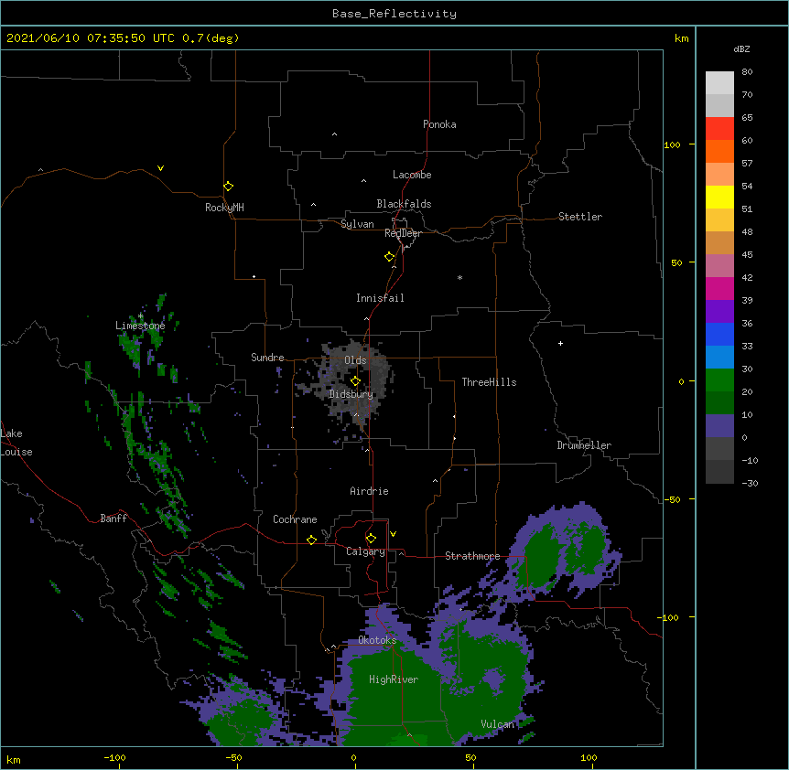Image resolution: width=789 pixels, height=770 pixels.
Task: Select the Calgary label
Action: pos(365,551)
